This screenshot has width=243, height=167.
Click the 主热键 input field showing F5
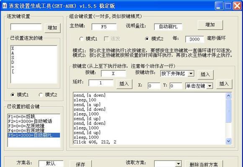[x=104, y=27]
